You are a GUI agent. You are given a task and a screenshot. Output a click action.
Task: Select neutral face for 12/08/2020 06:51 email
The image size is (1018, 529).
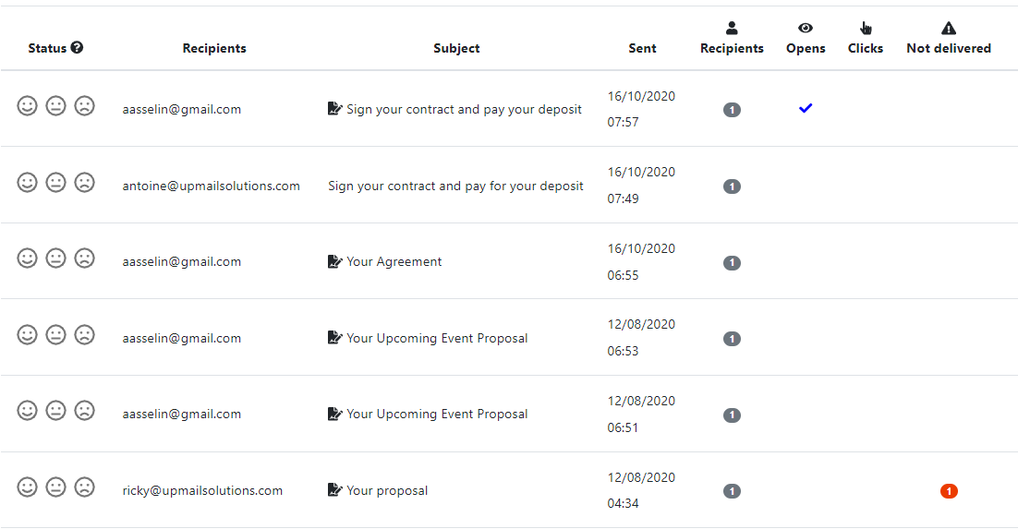point(55,411)
